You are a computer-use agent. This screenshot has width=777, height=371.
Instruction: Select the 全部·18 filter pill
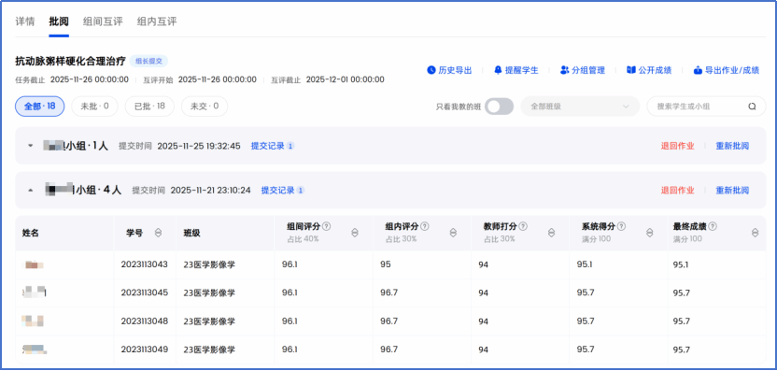point(39,107)
